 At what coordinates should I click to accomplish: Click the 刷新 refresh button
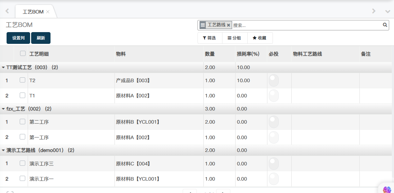(x=41, y=38)
